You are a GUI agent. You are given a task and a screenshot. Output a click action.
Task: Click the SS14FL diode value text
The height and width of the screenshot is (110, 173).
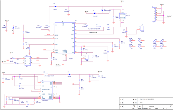[69, 77]
